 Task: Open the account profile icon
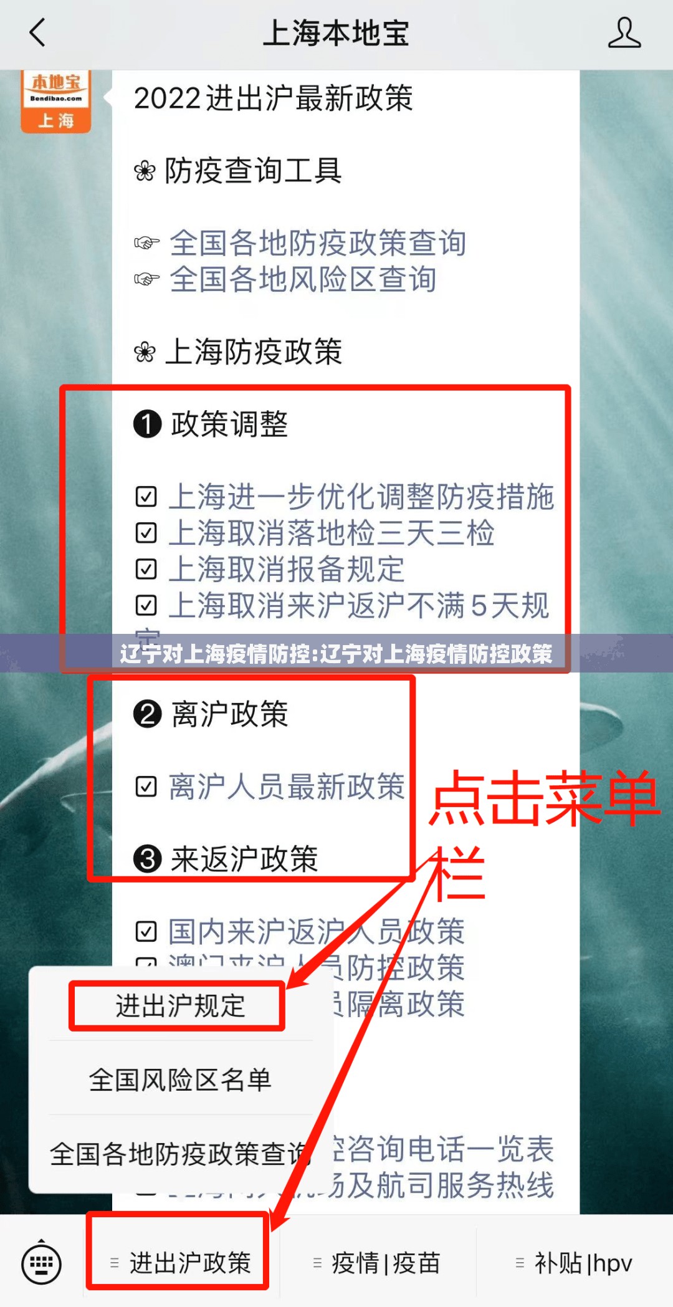[x=624, y=32]
